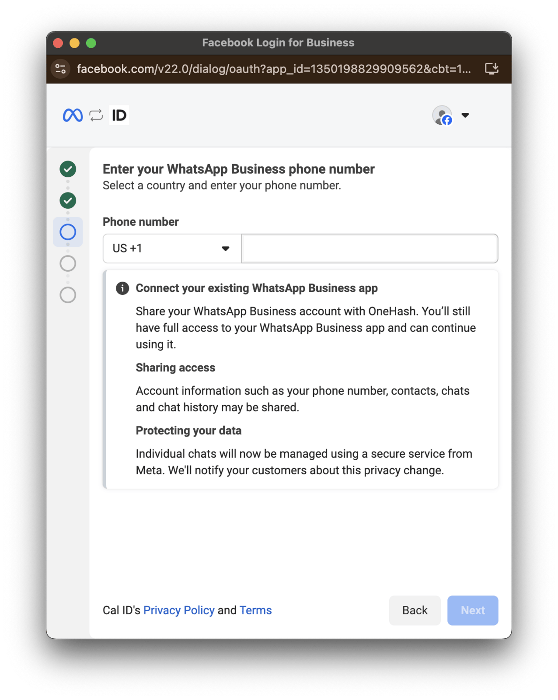Go back with the Back button

415,610
